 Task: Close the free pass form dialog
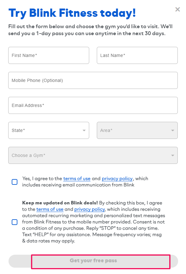point(177,9)
